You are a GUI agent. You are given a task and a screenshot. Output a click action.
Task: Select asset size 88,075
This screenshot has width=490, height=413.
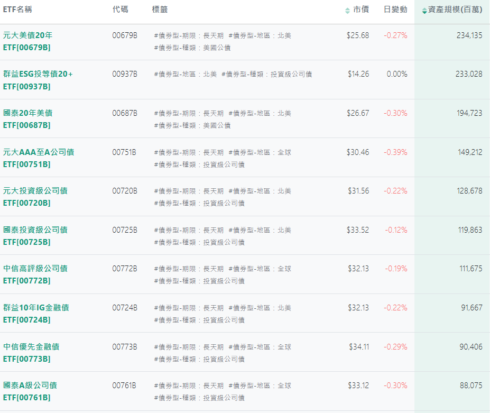[x=471, y=386]
